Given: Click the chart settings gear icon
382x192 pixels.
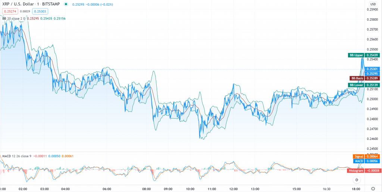Looking at the screenshot, I should tap(373, 189).
